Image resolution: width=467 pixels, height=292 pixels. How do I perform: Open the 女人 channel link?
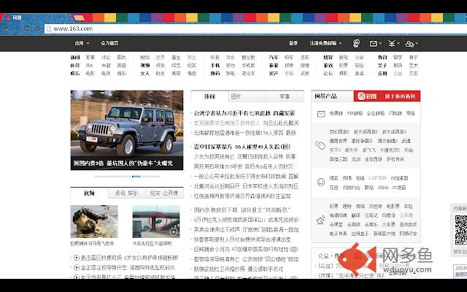coord(145,73)
